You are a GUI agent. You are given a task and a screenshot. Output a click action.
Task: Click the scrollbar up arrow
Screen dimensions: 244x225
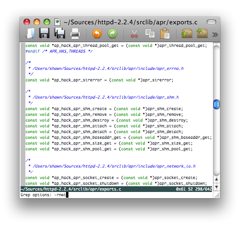tap(216, 179)
